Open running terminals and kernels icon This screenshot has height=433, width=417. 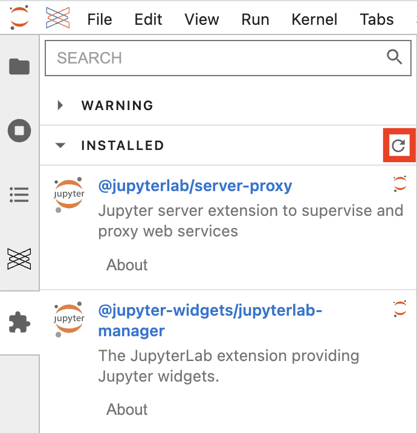(x=19, y=131)
